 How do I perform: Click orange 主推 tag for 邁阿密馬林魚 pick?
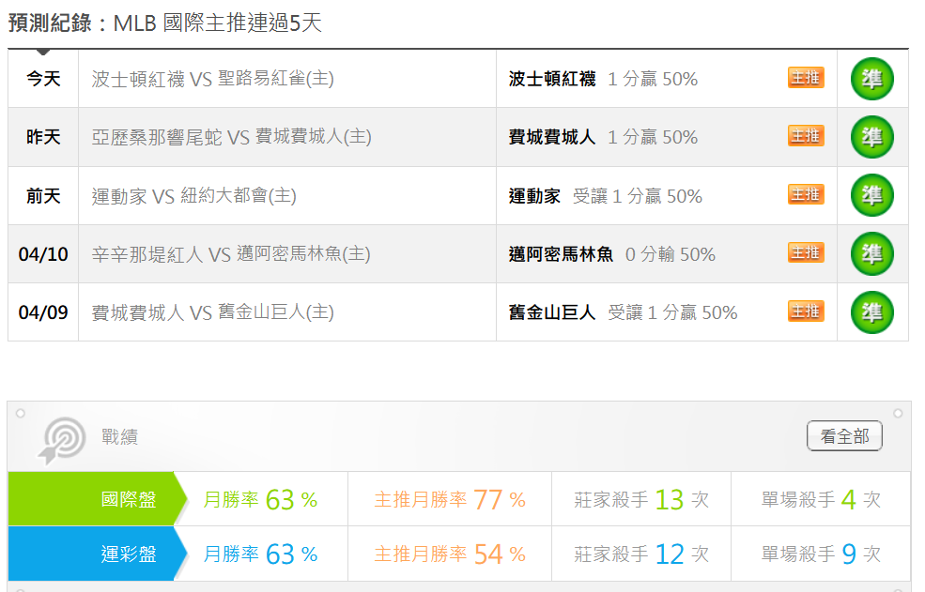click(805, 252)
